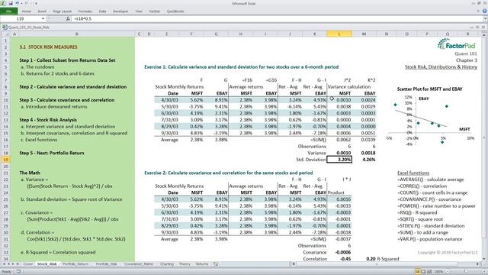Click the last-sheet navigation arrow
The width and height of the screenshot is (488, 275).
[18, 264]
